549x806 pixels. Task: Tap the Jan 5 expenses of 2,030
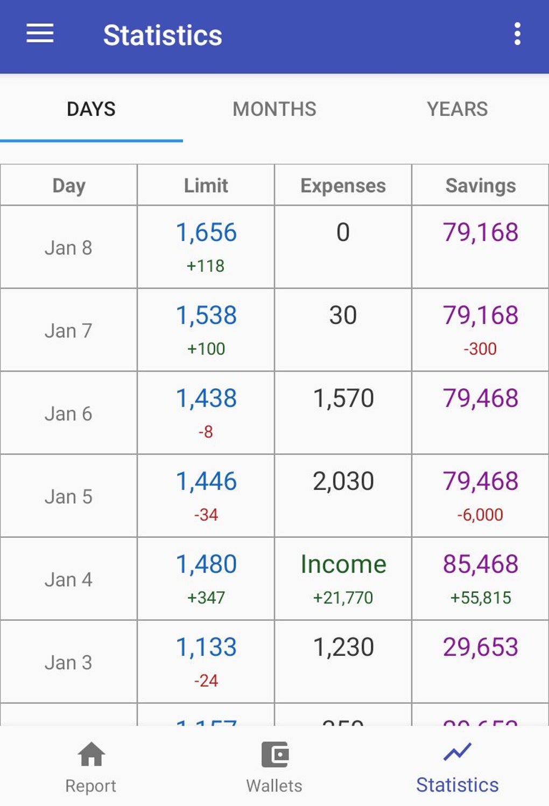coord(343,482)
